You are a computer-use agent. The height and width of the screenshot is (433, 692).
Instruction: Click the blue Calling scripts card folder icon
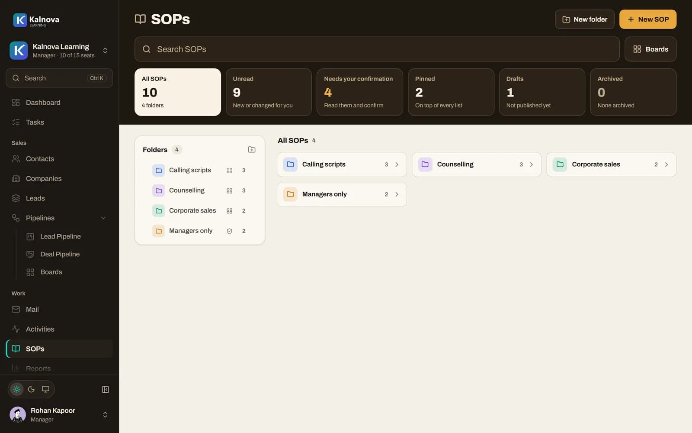[x=290, y=165]
